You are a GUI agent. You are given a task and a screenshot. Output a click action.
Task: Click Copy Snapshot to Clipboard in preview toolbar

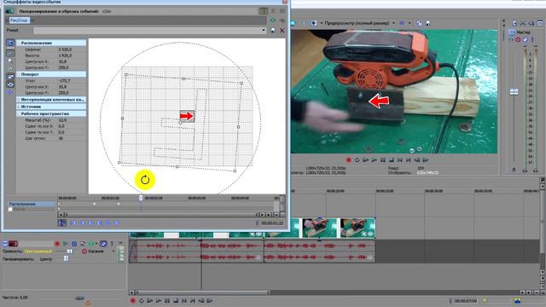point(419,23)
